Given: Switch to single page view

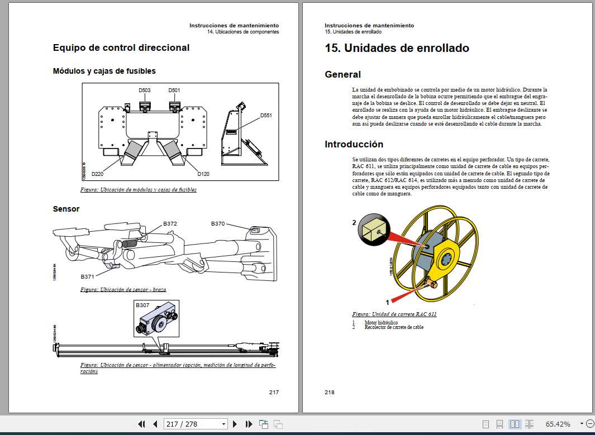Looking at the screenshot, I should [486, 424].
